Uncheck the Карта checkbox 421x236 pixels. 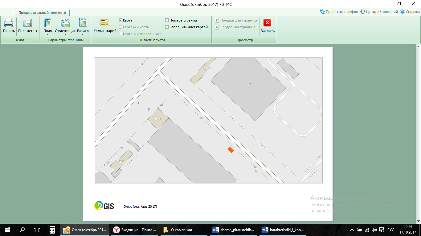tap(121, 20)
